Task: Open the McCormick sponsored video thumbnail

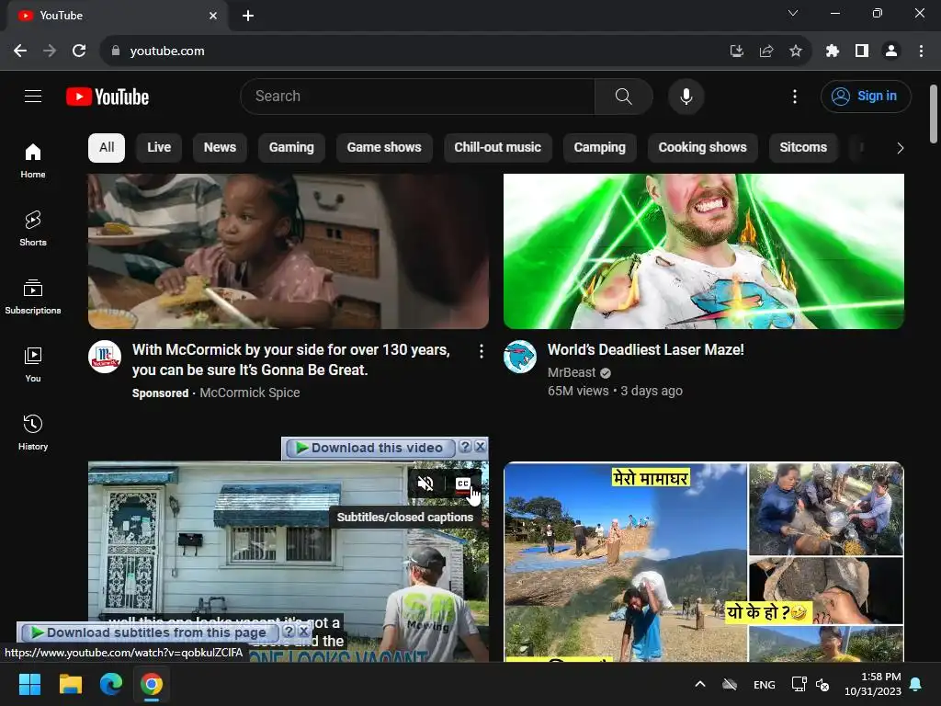Action: (x=288, y=251)
